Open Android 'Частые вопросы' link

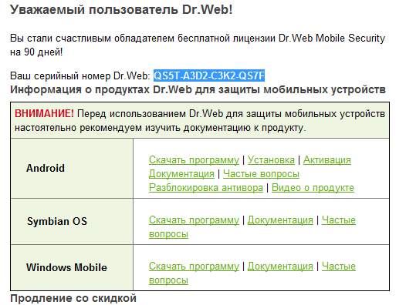coord(261,174)
